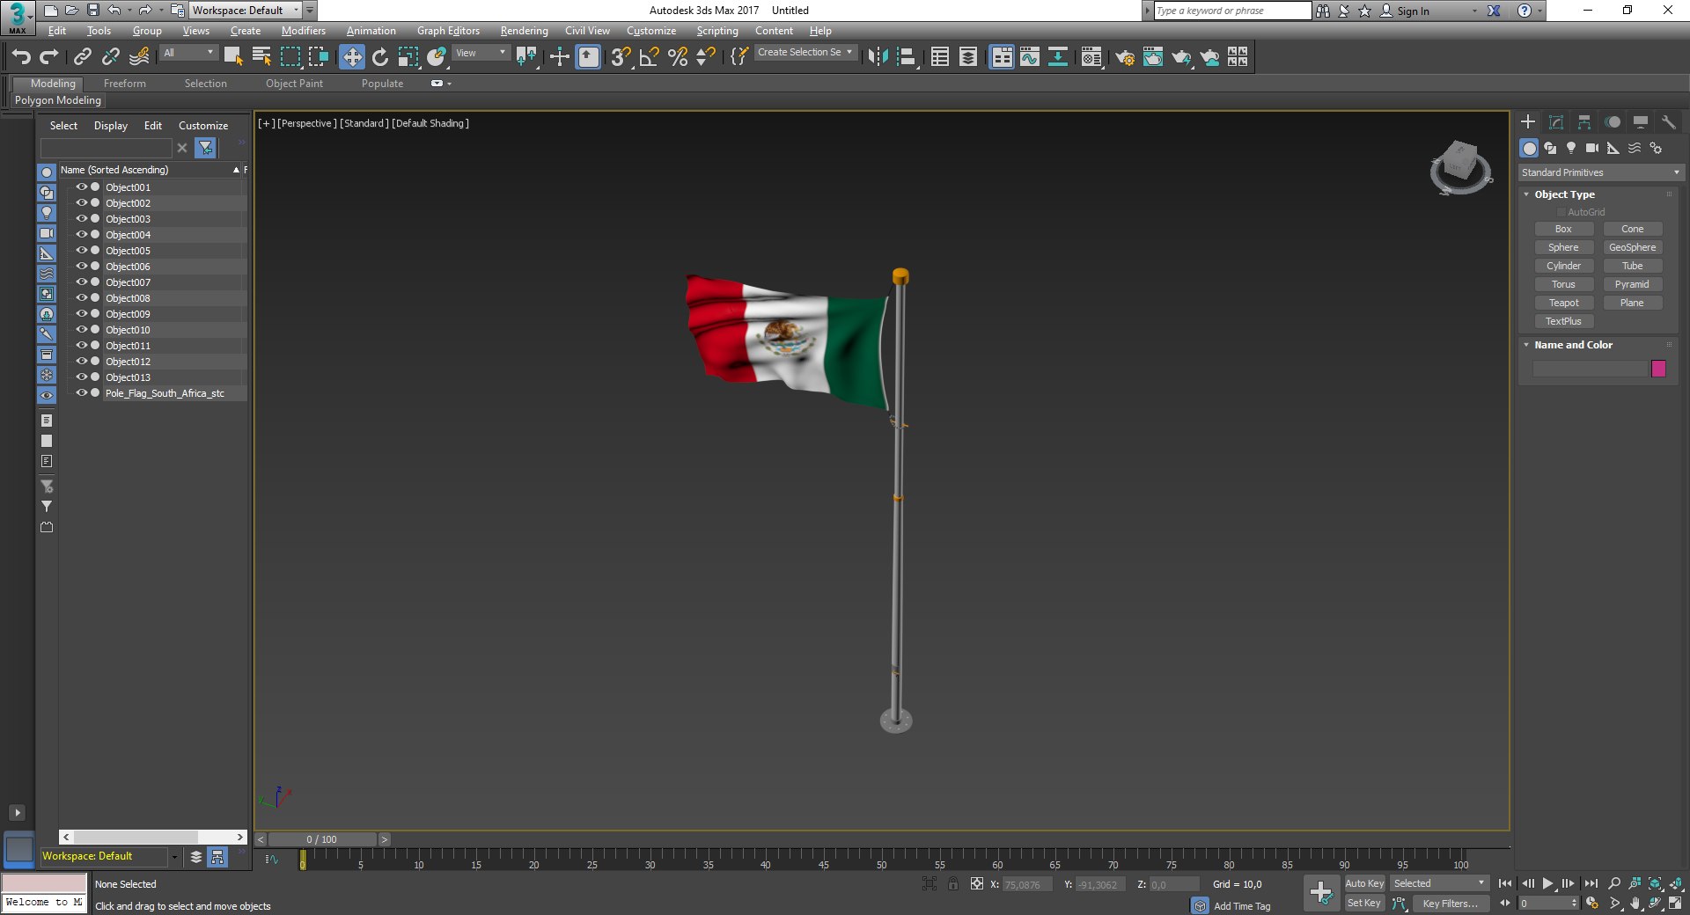Screen dimensions: 1690x915
Task: Open the Utilities wrench panel icon
Action: [x=1668, y=122]
